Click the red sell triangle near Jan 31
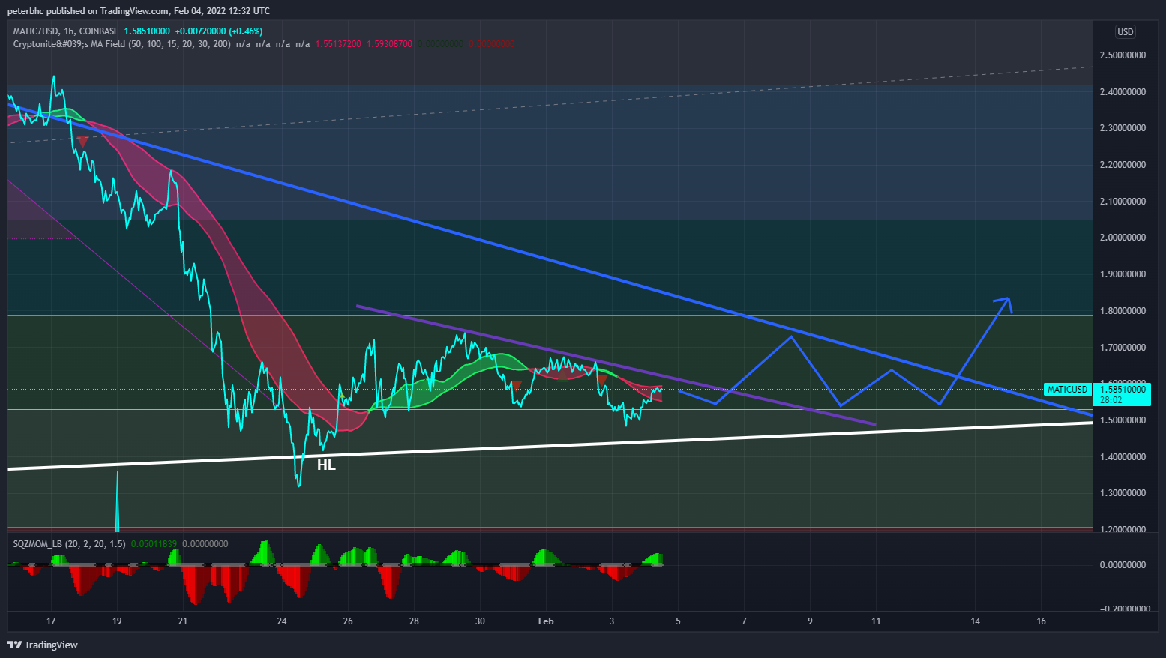 (516, 385)
